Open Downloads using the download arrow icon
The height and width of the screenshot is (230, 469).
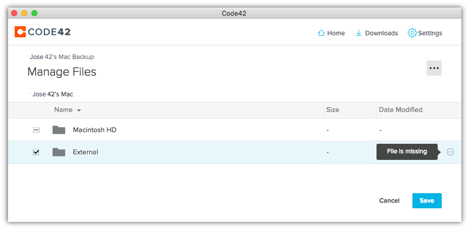[x=359, y=33]
